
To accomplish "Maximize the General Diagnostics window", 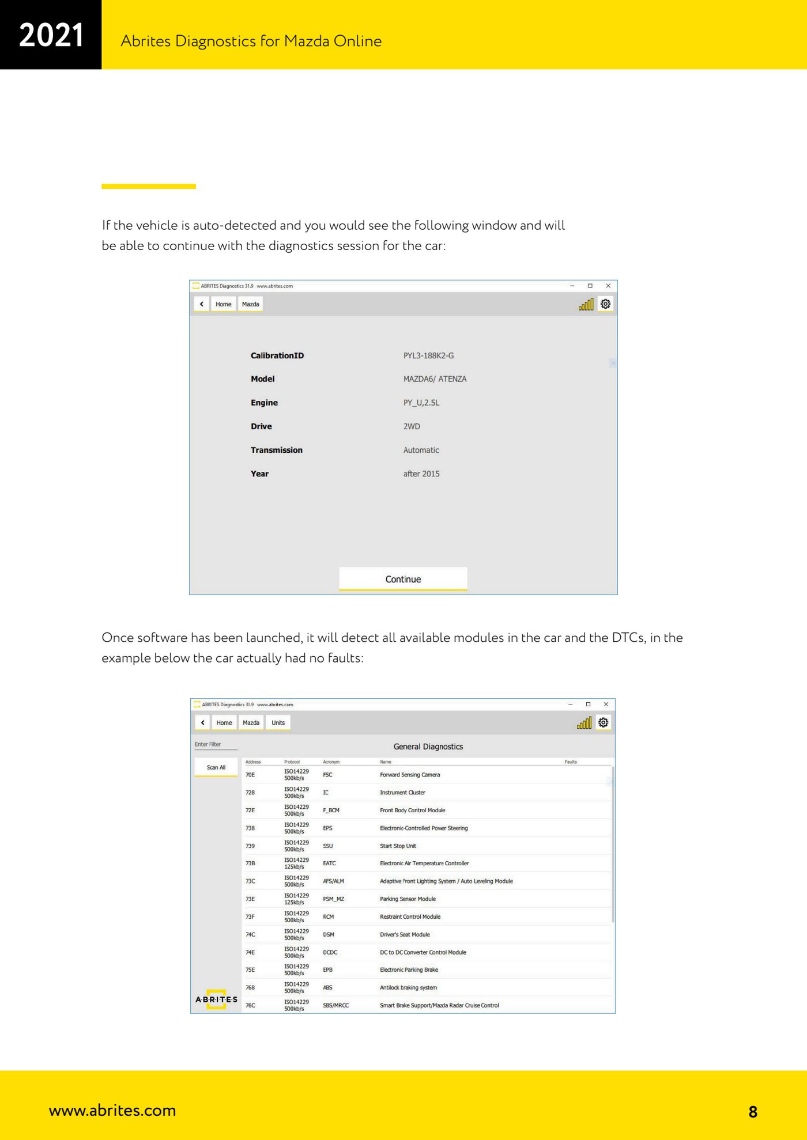I will (x=588, y=704).
